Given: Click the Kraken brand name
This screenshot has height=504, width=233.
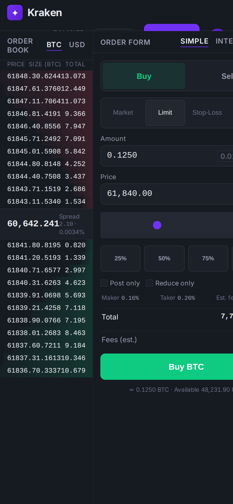Looking at the screenshot, I should [x=45, y=13].
